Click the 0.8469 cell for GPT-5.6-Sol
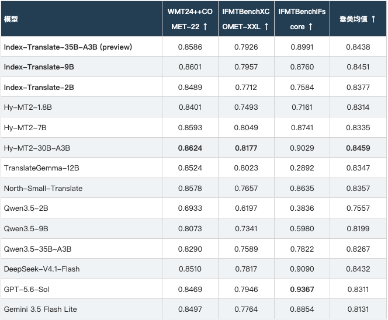This screenshot has width=388, height=320. pyautogui.click(x=190, y=289)
